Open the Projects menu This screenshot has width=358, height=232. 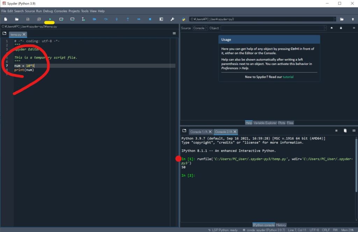tap(74, 11)
